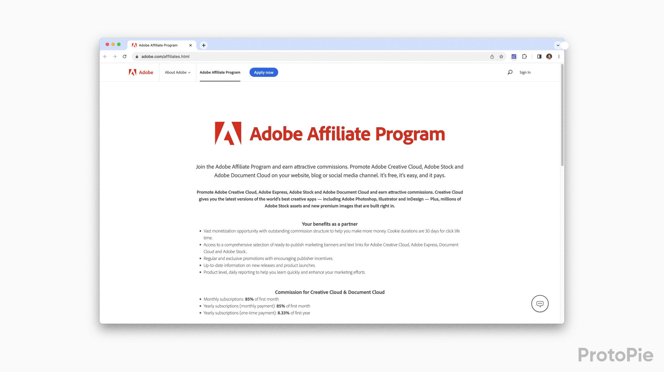This screenshot has height=372, width=664.
Task: Click the Adobe logo in the navigation bar
Action: pos(141,72)
